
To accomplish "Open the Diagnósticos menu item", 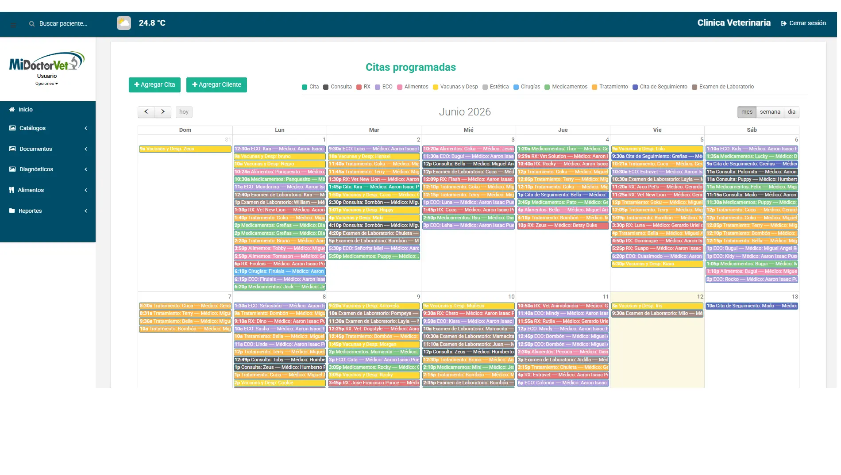I will [48, 169].
